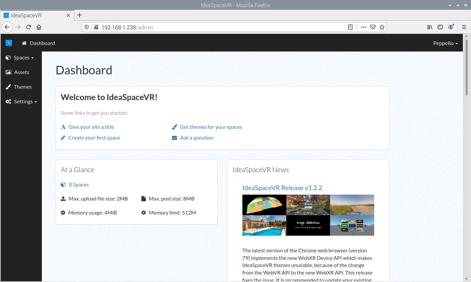Open the 0 Spaces link

tap(79, 185)
